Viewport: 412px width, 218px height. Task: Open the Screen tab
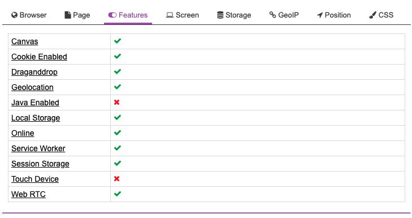tap(183, 15)
